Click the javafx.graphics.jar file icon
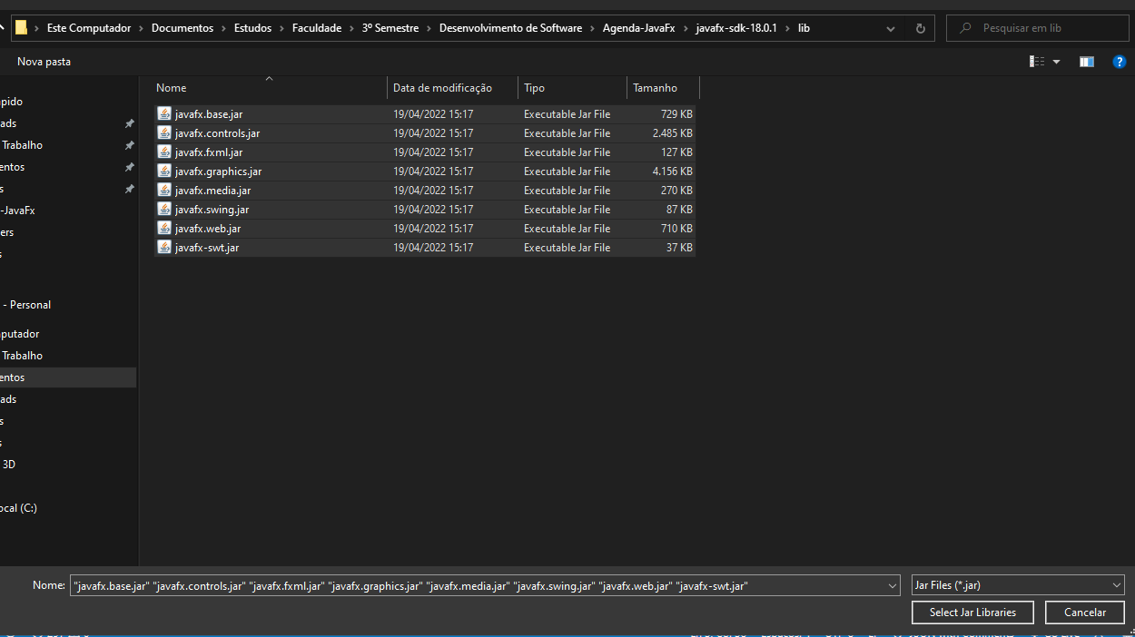This screenshot has width=1135, height=637. 164,171
